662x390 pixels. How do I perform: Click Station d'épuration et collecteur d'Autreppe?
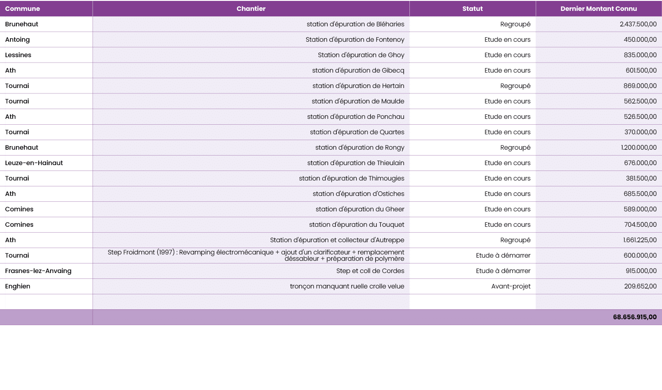(x=337, y=240)
